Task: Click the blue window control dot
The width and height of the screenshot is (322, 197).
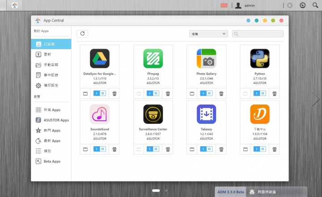Action: [248, 21]
